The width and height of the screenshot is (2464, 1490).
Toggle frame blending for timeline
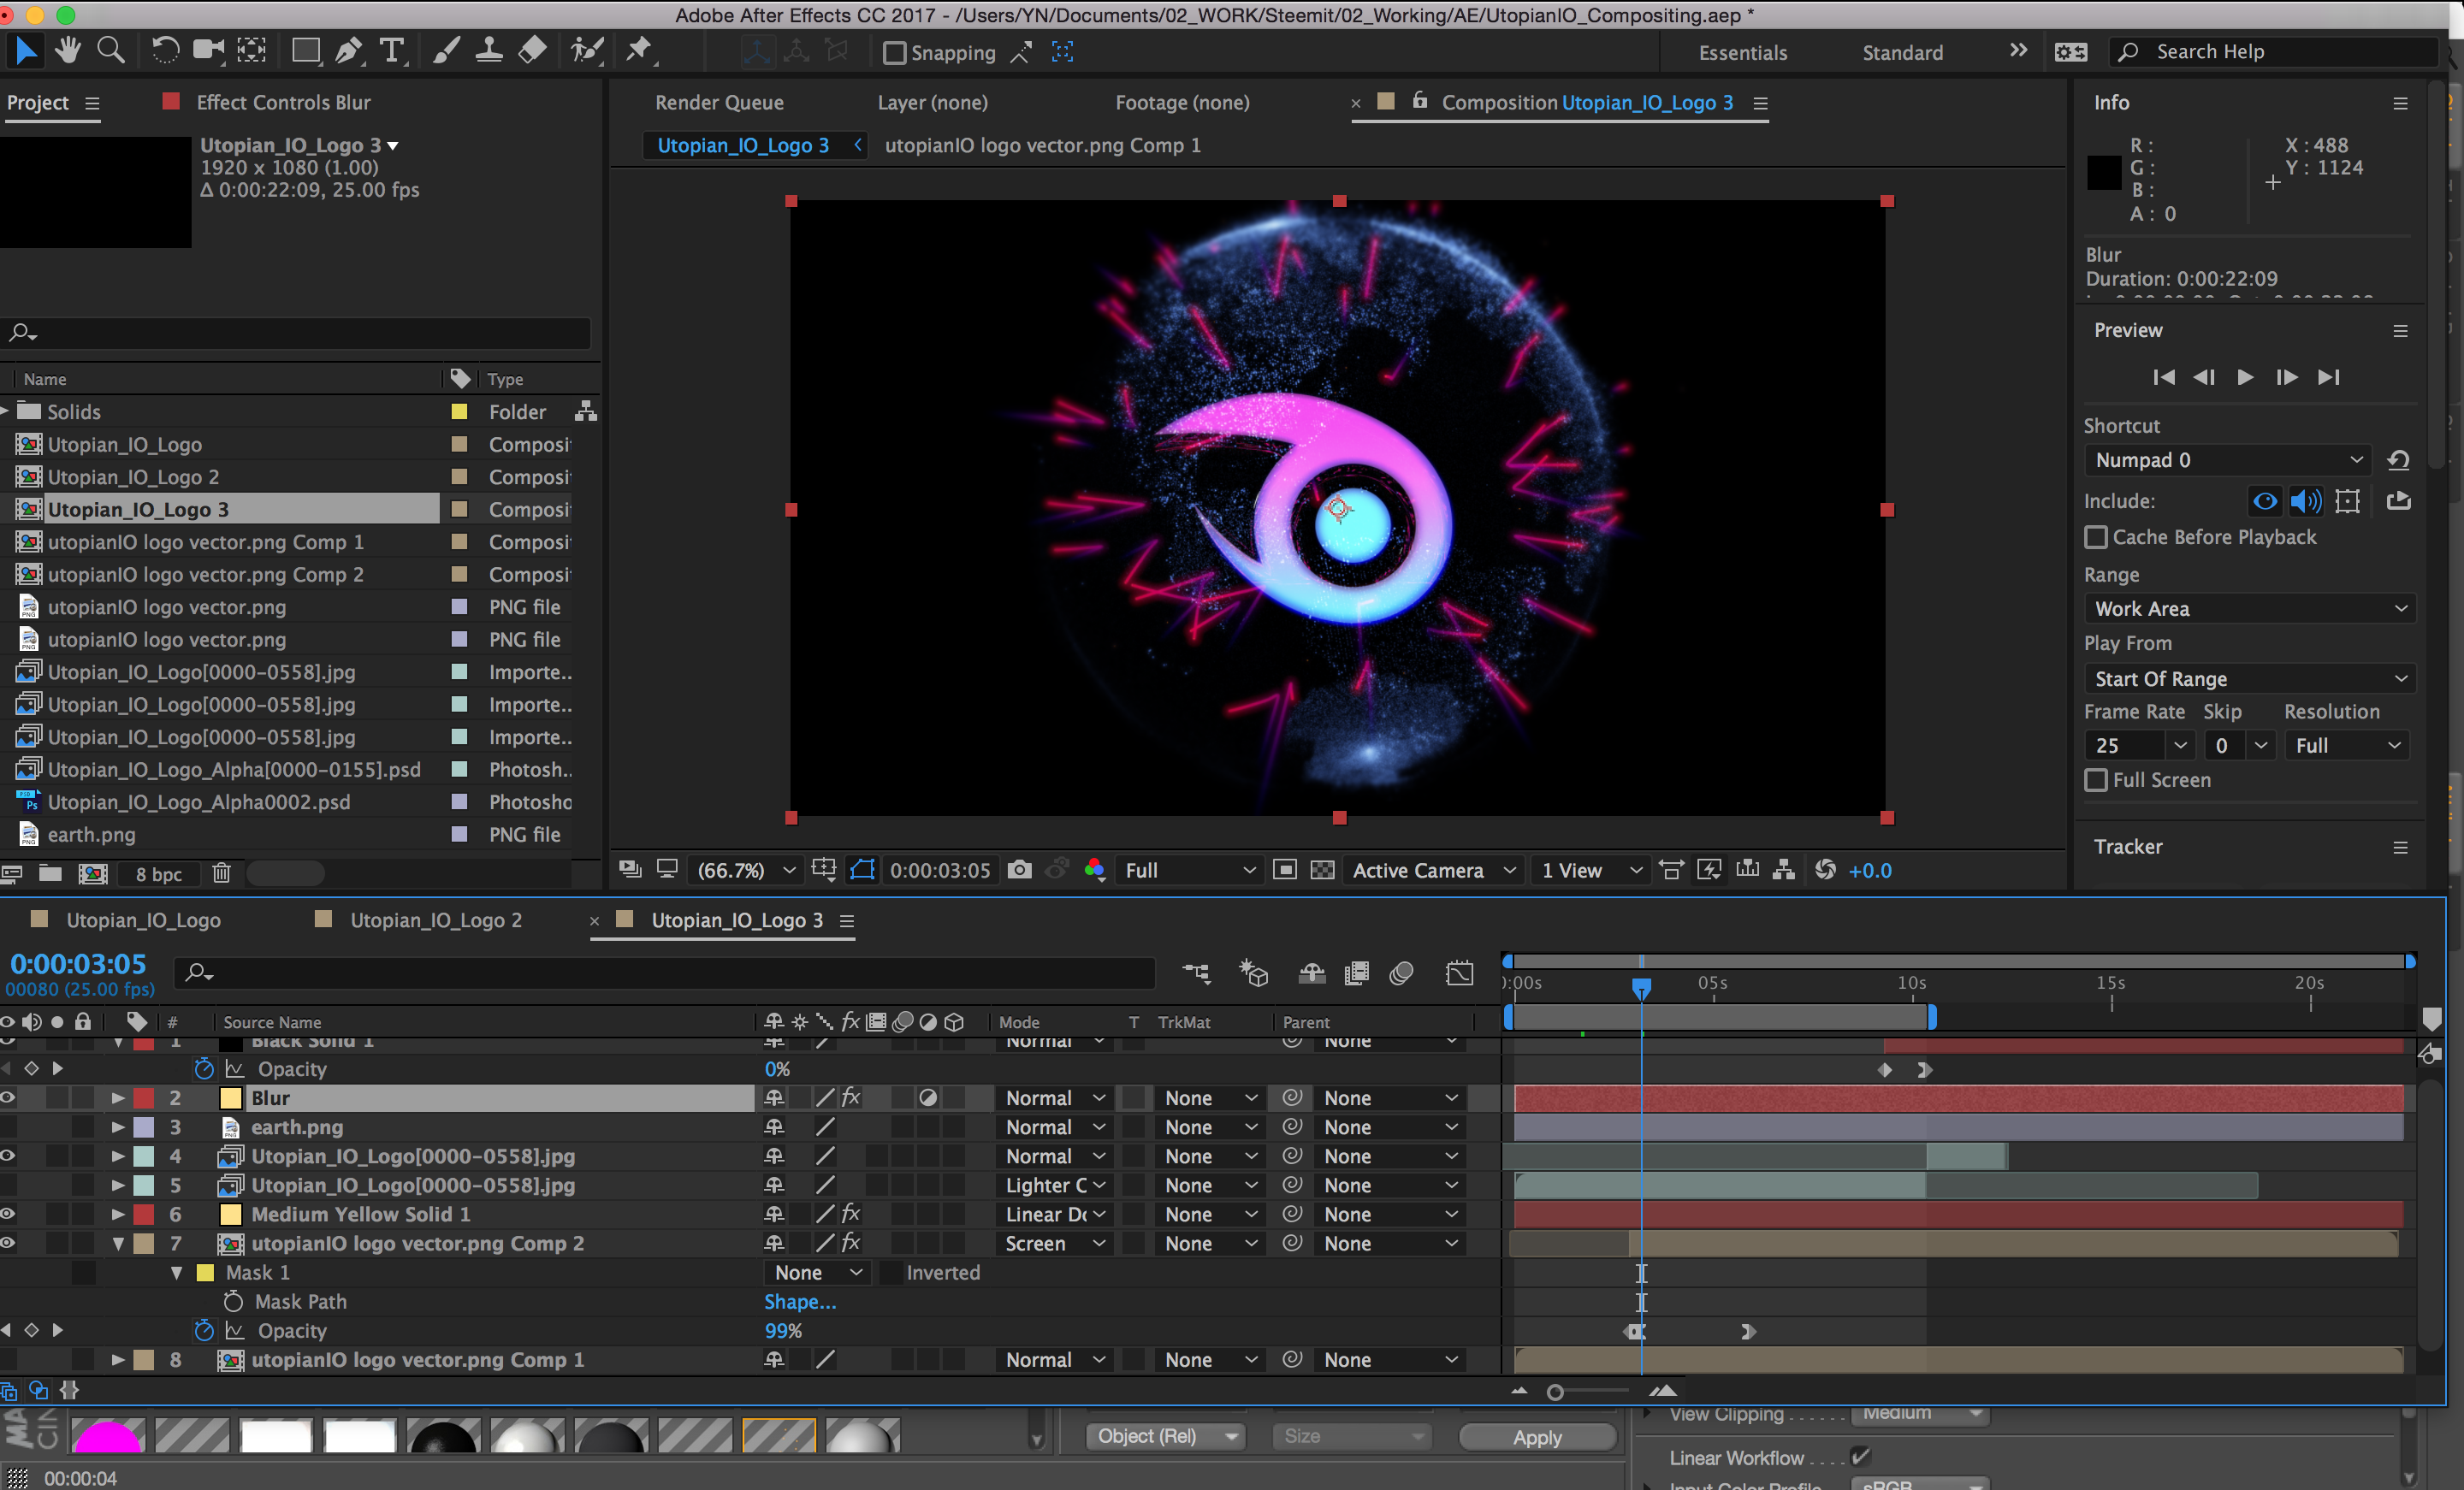coord(1356,973)
